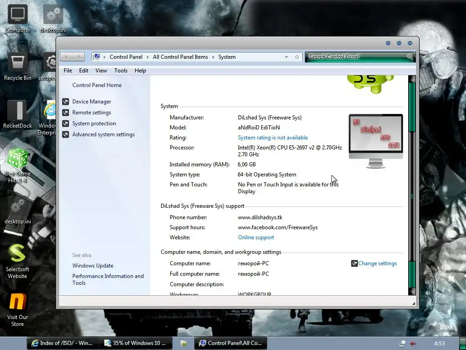Click the DiLshad Sys monitor logo image
Viewport: 466px width, 350px height.
tap(375, 141)
